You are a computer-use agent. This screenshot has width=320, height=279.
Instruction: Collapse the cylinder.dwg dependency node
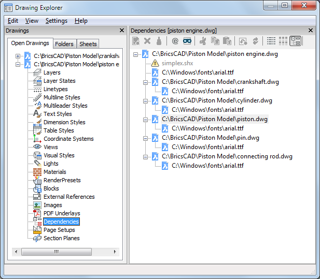tap(145, 101)
